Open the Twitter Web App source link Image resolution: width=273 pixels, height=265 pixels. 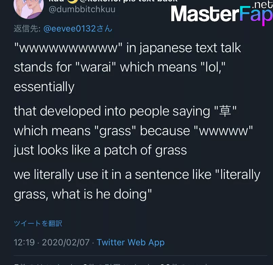pos(131,242)
